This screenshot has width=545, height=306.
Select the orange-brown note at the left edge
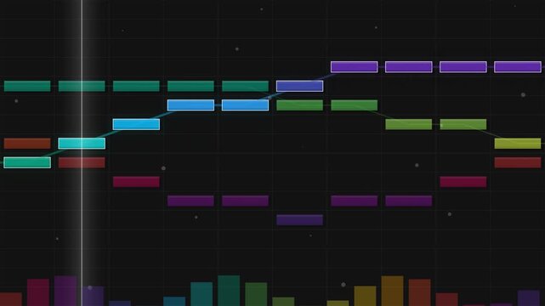pyautogui.click(x=27, y=144)
